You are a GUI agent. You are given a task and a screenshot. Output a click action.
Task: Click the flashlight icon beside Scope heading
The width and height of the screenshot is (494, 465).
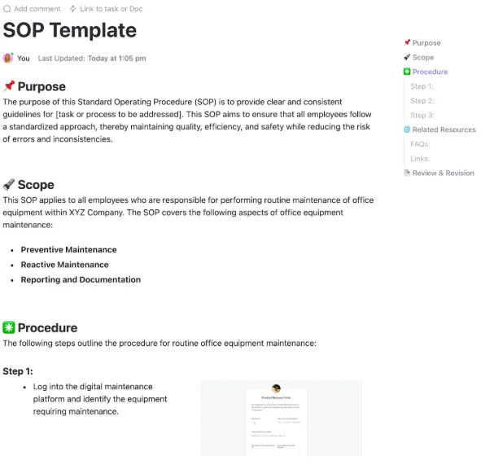[x=9, y=184]
